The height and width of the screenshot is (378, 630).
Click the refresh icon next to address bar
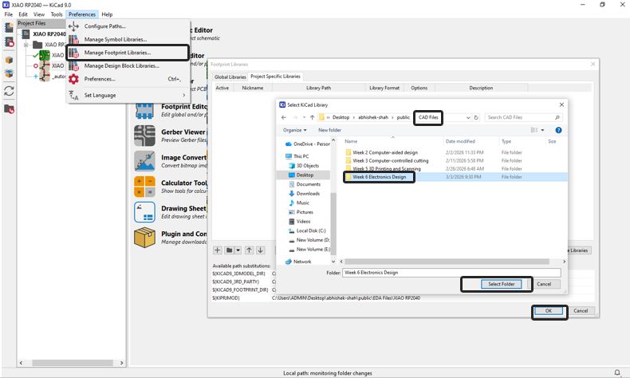[x=476, y=117]
